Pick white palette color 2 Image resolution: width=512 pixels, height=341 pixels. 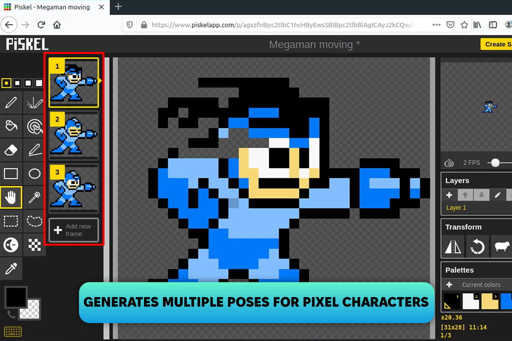[470, 301]
